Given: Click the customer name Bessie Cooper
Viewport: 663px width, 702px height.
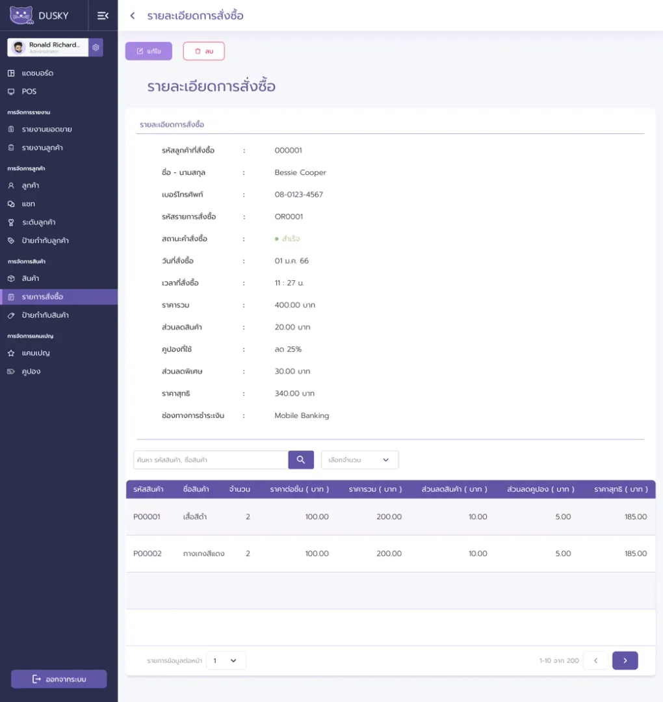Looking at the screenshot, I should tap(300, 172).
